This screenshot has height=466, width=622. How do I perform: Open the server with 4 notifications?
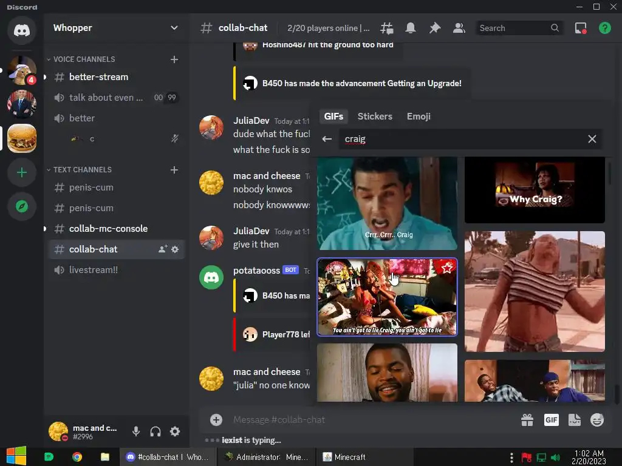coord(22,70)
